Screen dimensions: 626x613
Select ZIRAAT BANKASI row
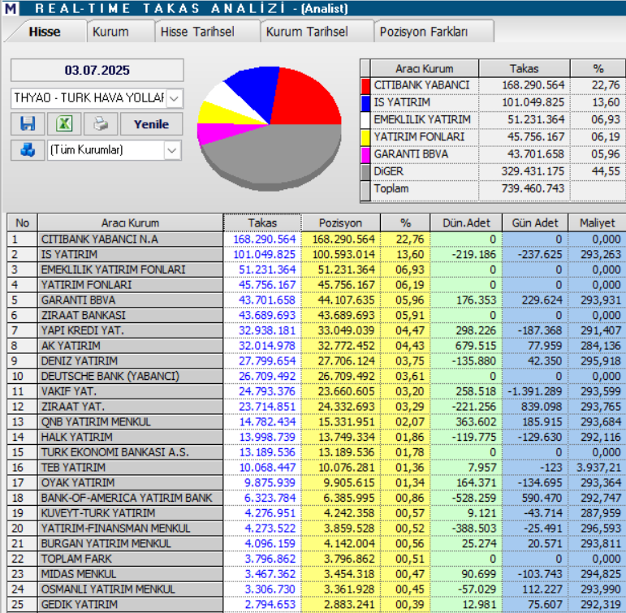pyautogui.click(x=317, y=315)
